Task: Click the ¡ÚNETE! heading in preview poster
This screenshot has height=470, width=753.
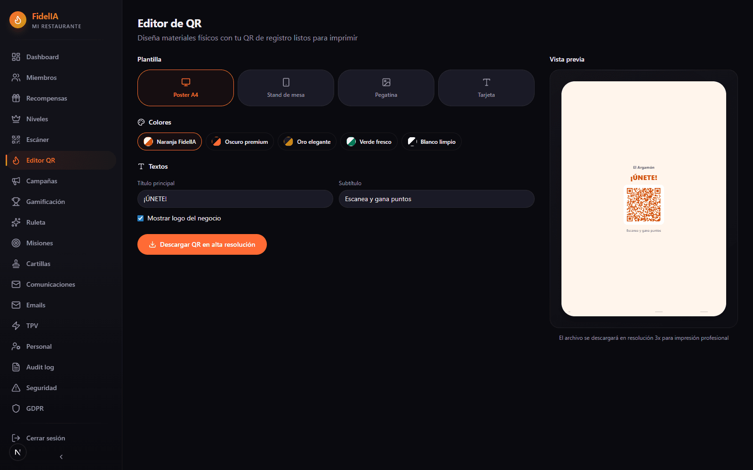Action: coord(644,178)
